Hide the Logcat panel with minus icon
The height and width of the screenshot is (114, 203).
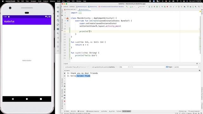[x=200, y=64]
